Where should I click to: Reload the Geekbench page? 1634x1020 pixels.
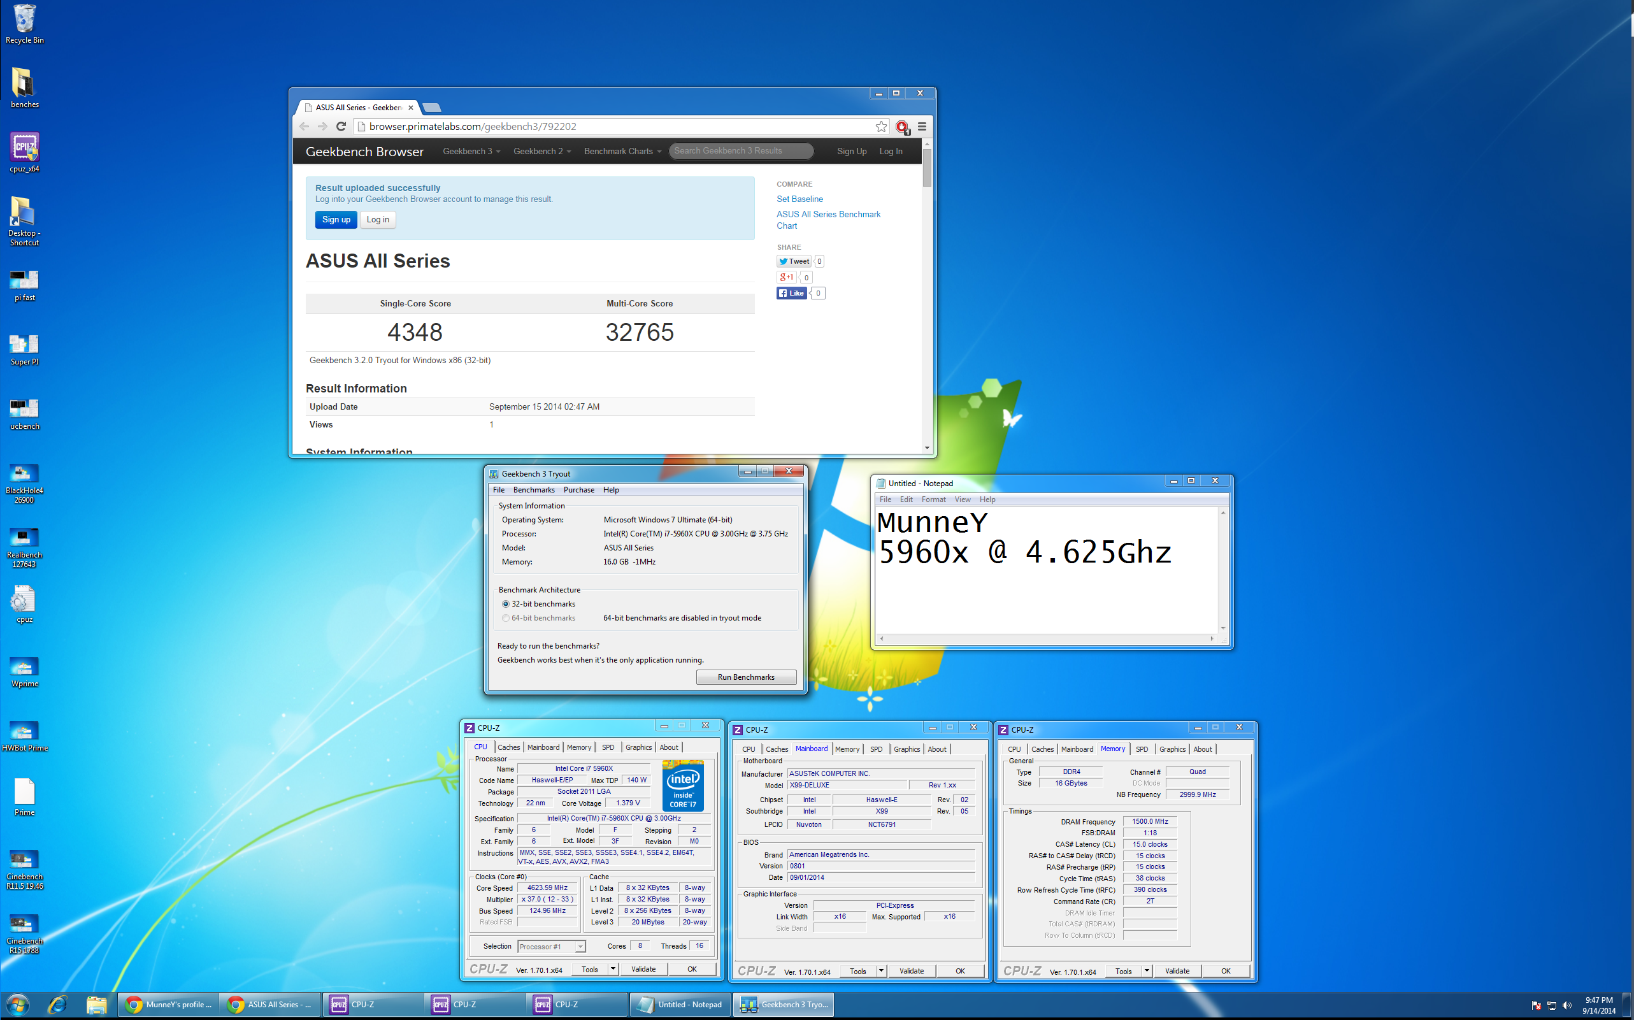tap(341, 126)
